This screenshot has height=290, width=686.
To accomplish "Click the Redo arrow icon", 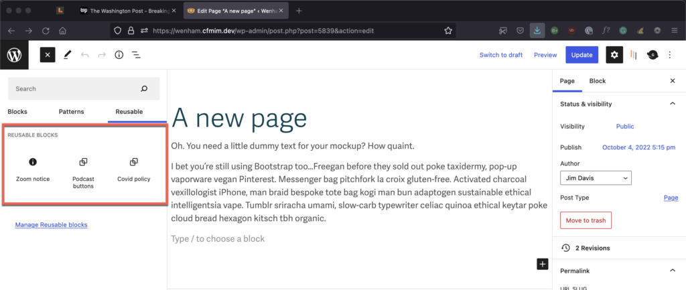I will [x=102, y=55].
